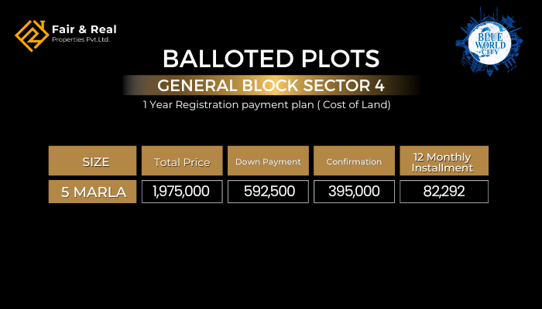Click the 1,975,000 total price cell
Viewport: 542px width, 309px height.
point(181,192)
